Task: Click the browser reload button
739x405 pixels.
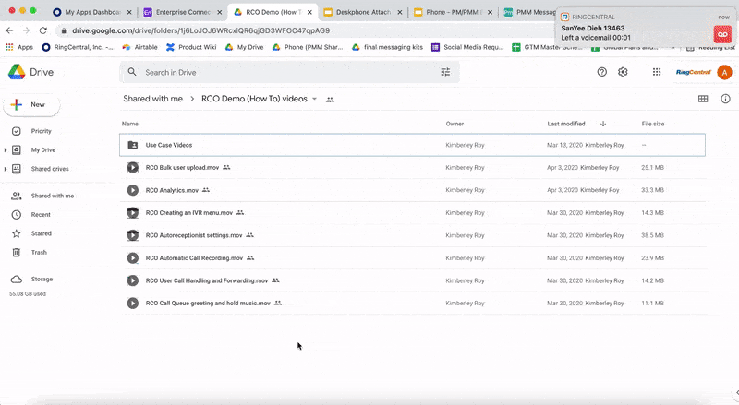Action: tap(42, 30)
